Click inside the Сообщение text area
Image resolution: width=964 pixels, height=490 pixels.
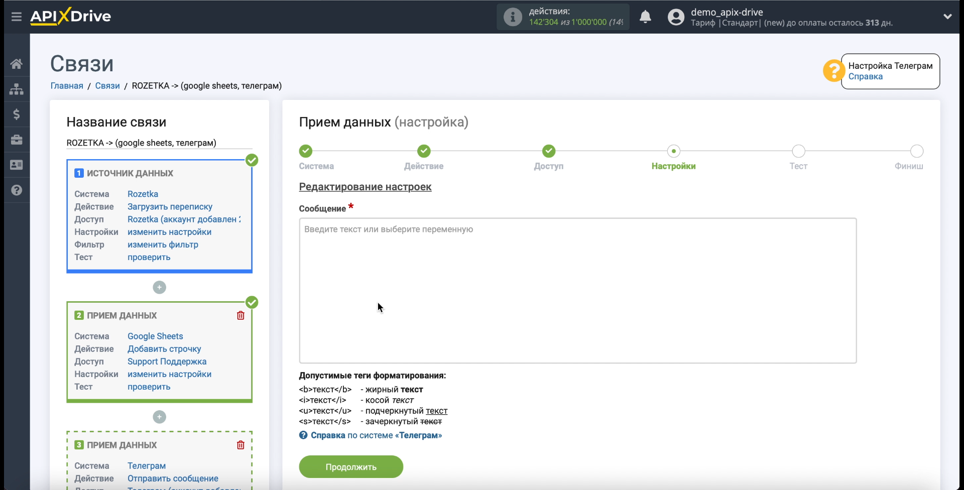click(x=577, y=290)
